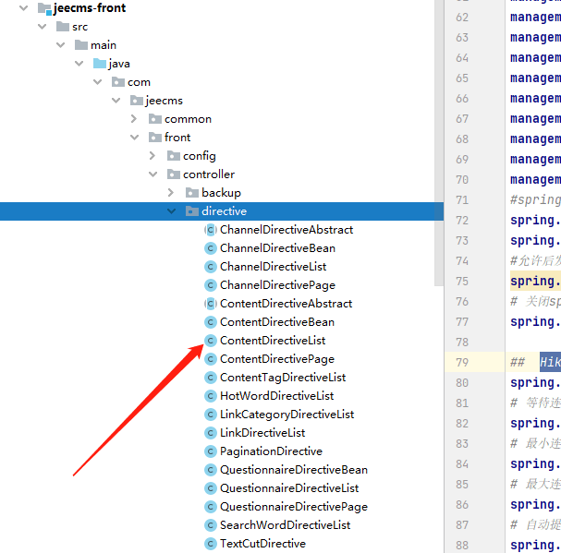
Task: Click the com package icon
Action: click(118, 82)
